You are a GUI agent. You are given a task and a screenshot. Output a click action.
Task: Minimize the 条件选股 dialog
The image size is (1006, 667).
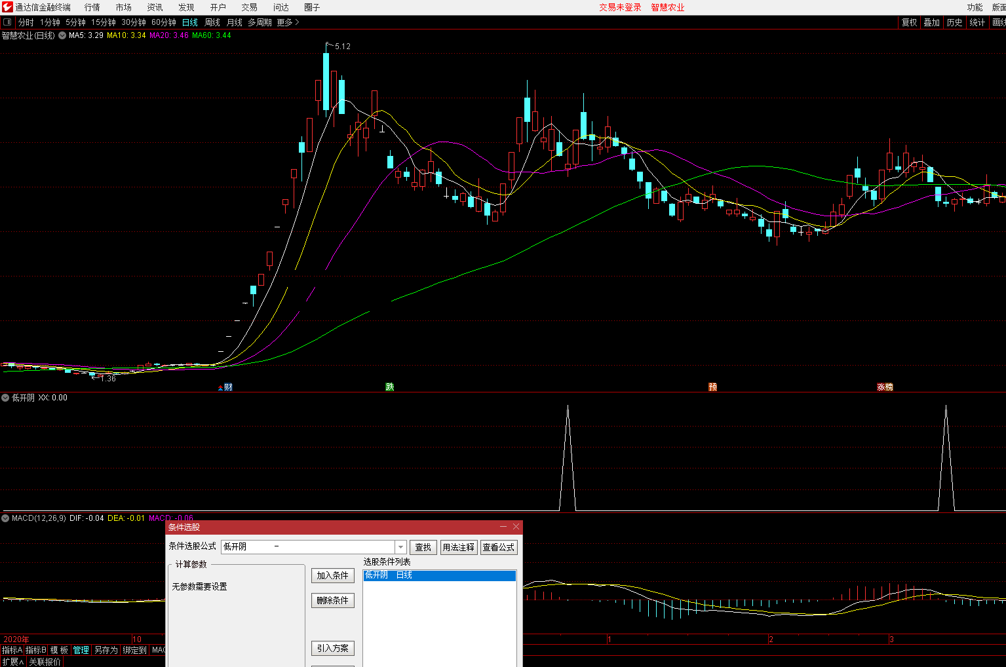(x=503, y=527)
